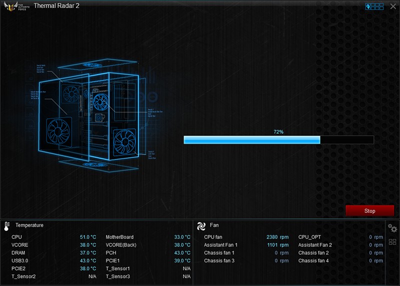Click the Assistant Fan 2 label
Viewport: 400px width, 286px height.
click(x=315, y=245)
